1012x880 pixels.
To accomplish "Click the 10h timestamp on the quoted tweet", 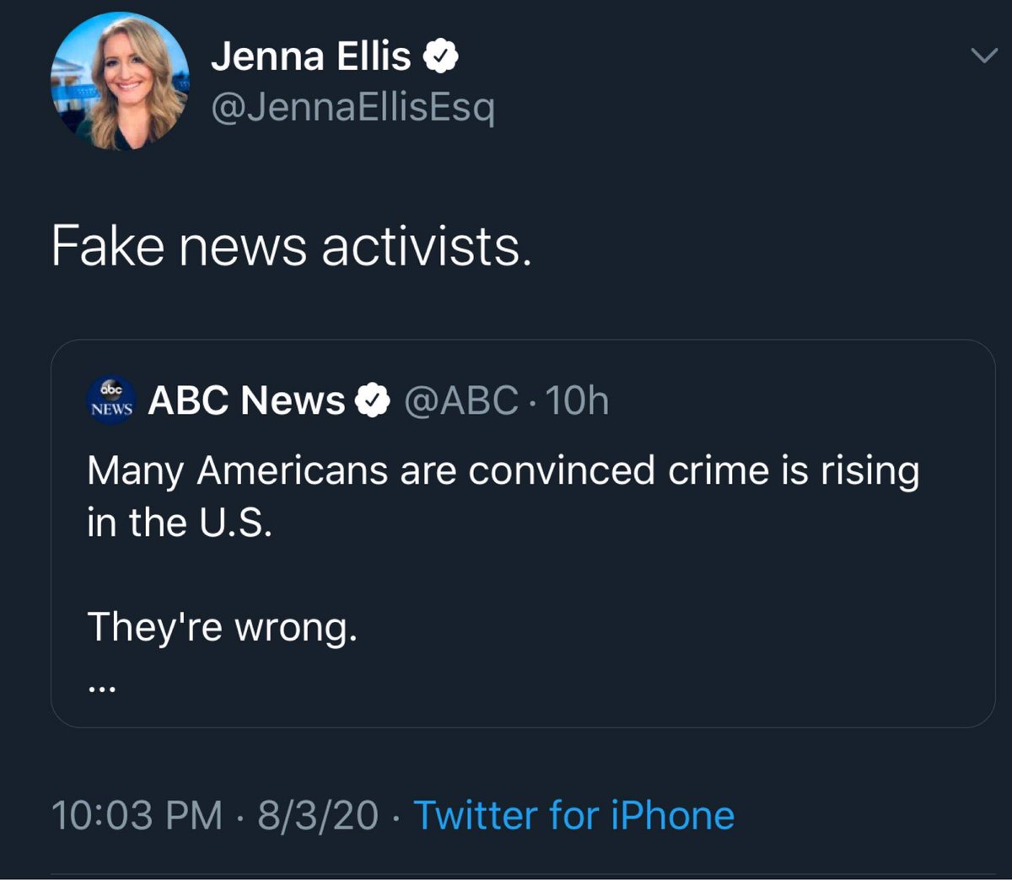I will (x=578, y=400).
